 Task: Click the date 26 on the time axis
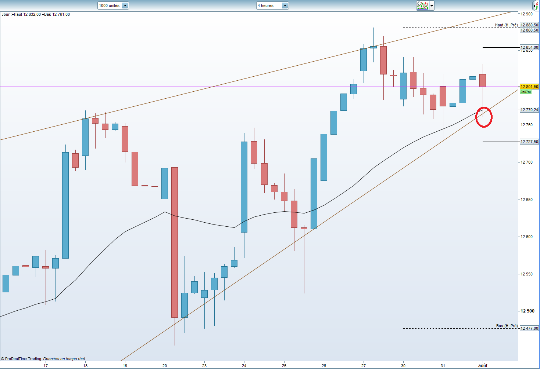tap(324, 365)
